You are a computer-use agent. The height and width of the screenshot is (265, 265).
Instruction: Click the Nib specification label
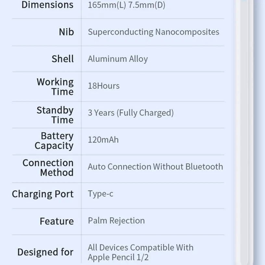[x=67, y=32]
